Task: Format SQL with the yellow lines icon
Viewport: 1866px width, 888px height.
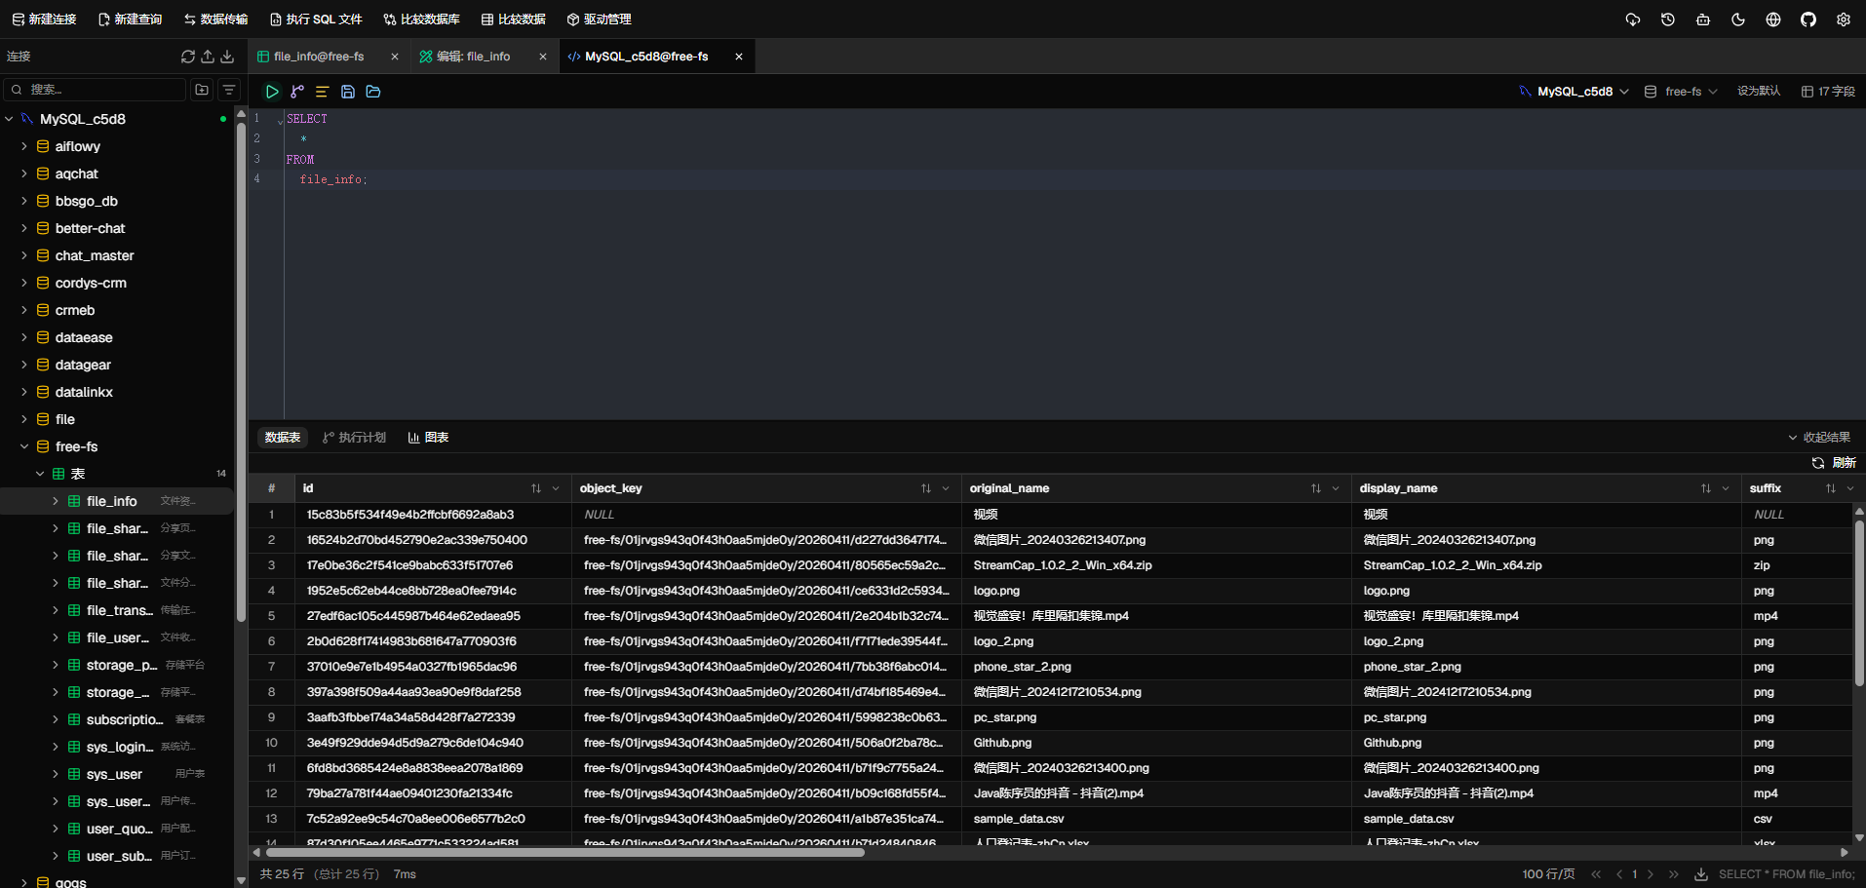Action: (x=322, y=92)
